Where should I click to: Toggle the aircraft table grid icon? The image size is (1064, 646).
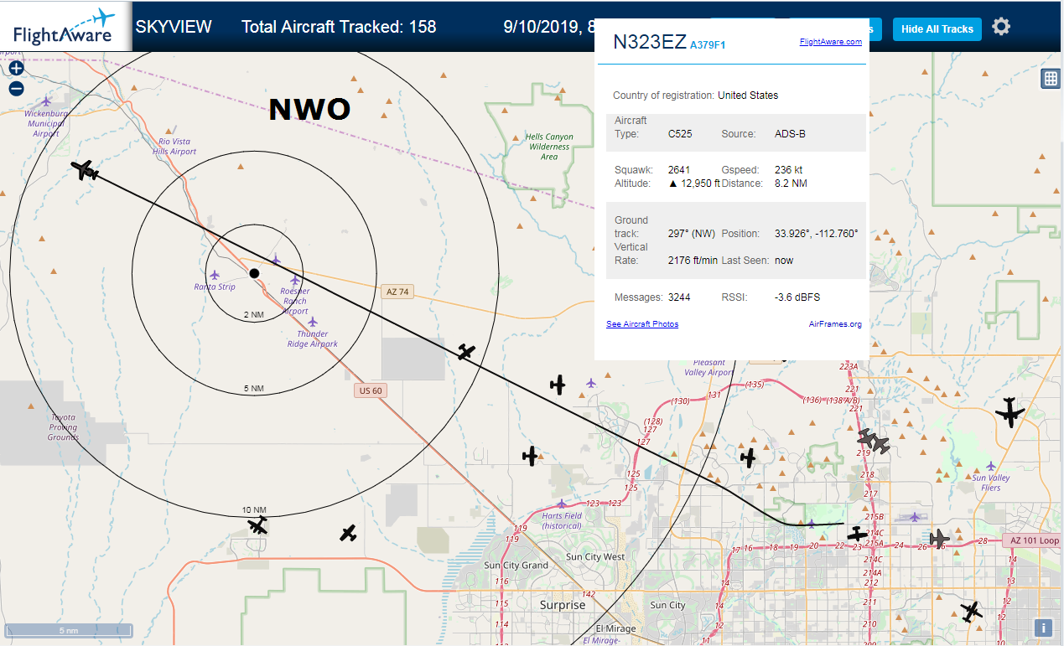1050,79
